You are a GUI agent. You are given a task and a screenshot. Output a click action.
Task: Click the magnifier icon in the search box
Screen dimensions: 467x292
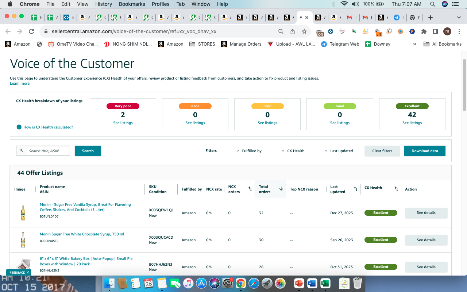[x=21, y=150]
